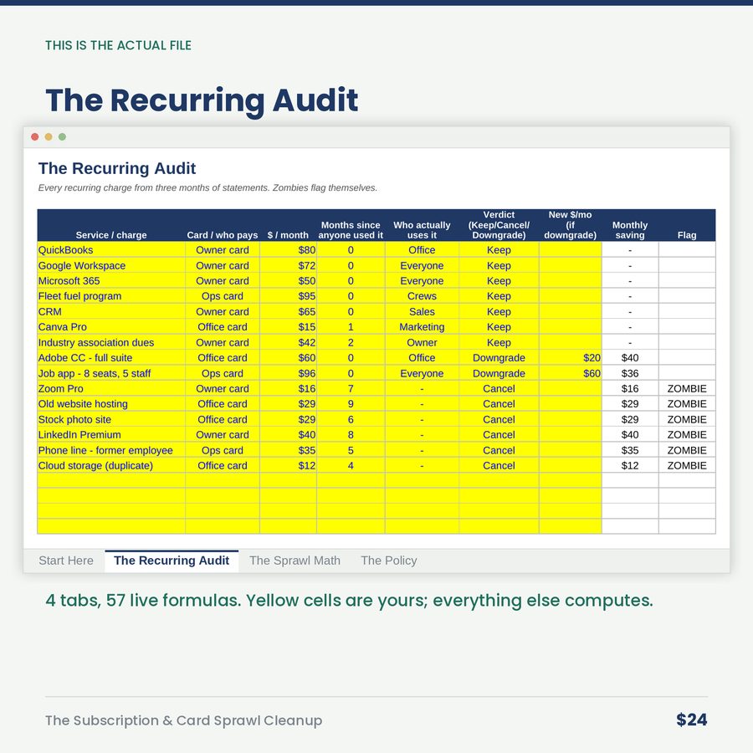
Task: Click the yellow minimize window dot
Action: pyautogui.click(x=49, y=137)
